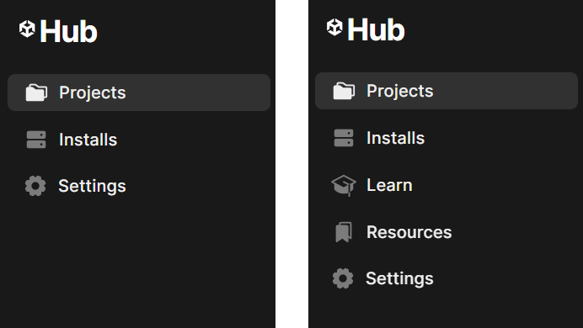Screen dimensions: 583x328
Task: Click the Learn graduation cap icon
Action: click(344, 185)
